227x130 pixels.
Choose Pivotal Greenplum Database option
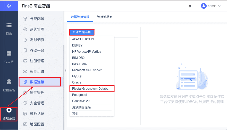coord(92,89)
